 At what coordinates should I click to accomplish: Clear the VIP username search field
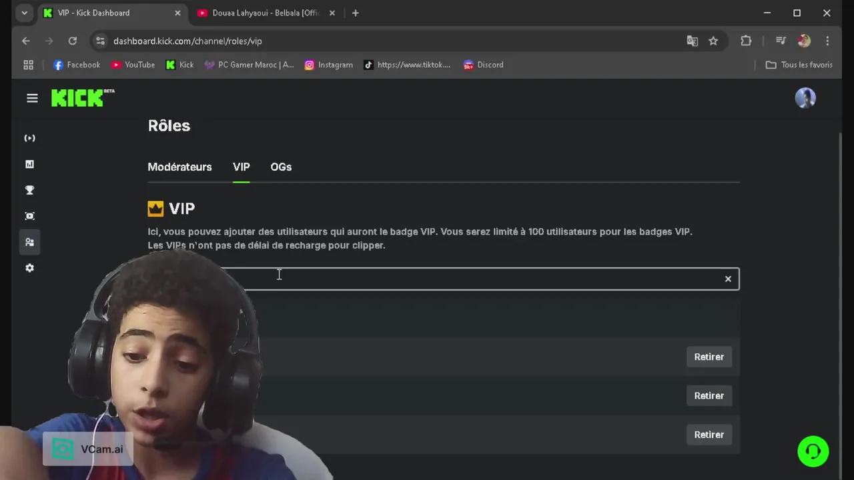pyautogui.click(x=728, y=279)
